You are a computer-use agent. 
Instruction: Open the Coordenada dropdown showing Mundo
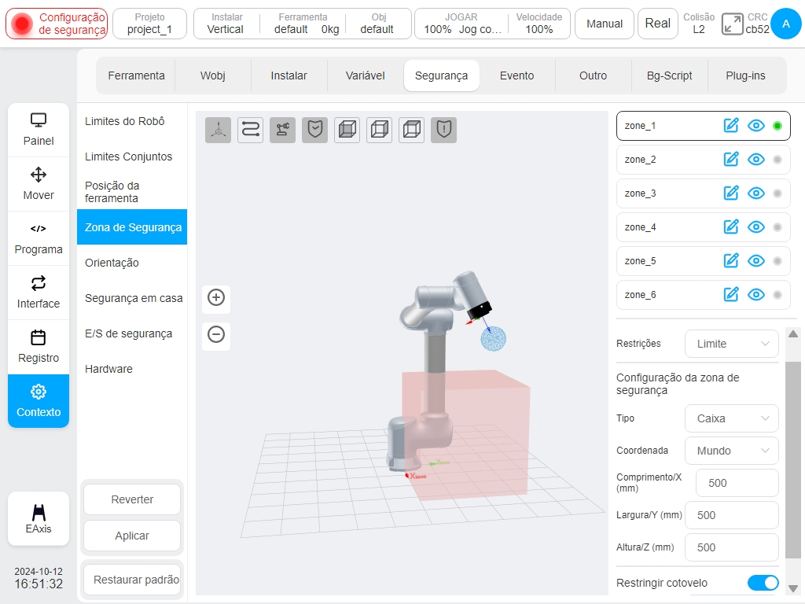732,451
